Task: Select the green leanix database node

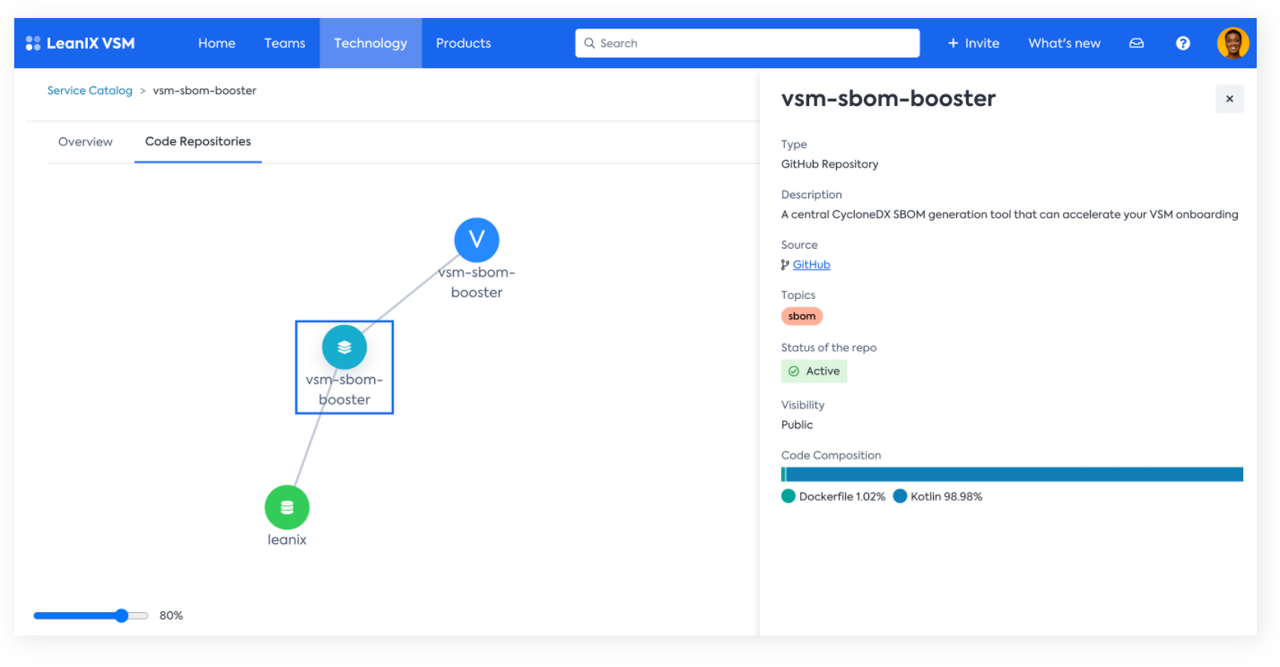Action: [287, 508]
